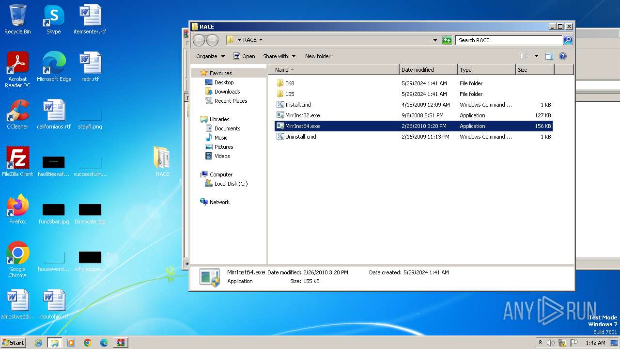620x349 pixels.
Task: Open redr.rtf desktop file
Action: [90, 67]
